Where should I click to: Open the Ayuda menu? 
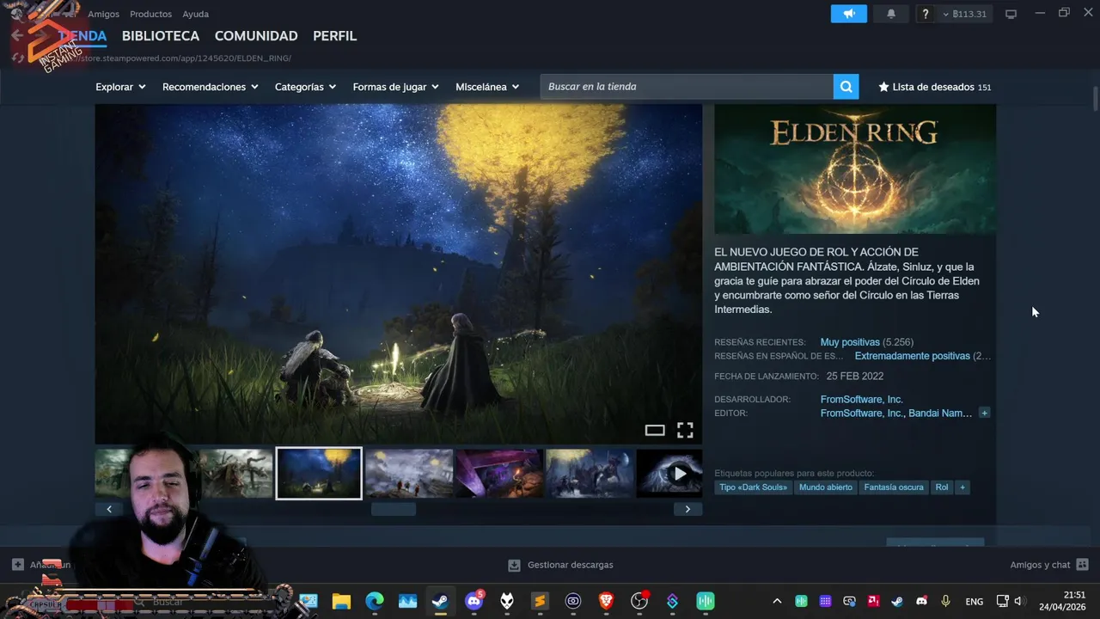(195, 14)
